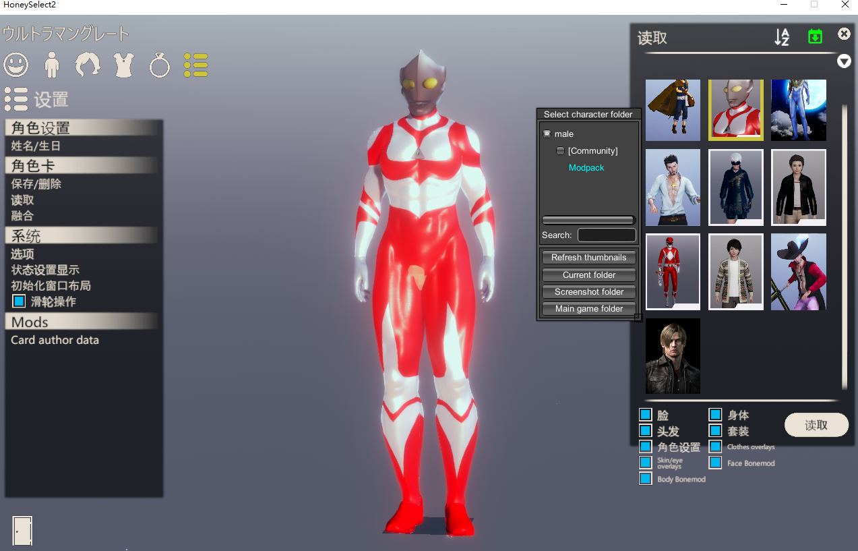Open Screenshot folder button

pyautogui.click(x=588, y=292)
